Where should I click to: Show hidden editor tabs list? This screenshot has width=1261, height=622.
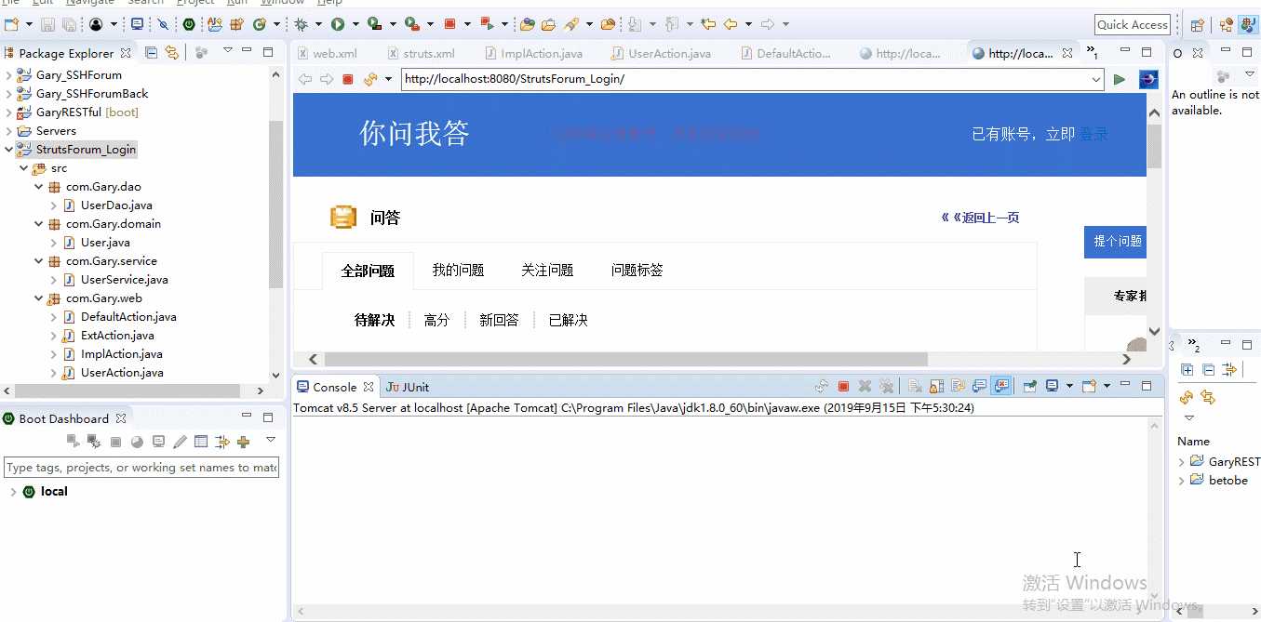pos(1093,53)
